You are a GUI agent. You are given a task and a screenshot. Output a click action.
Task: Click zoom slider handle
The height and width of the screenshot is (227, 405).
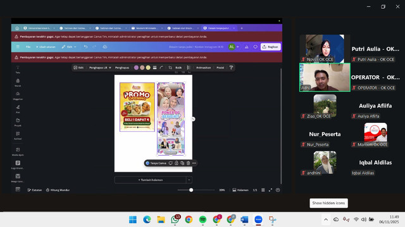coord(191,190)
